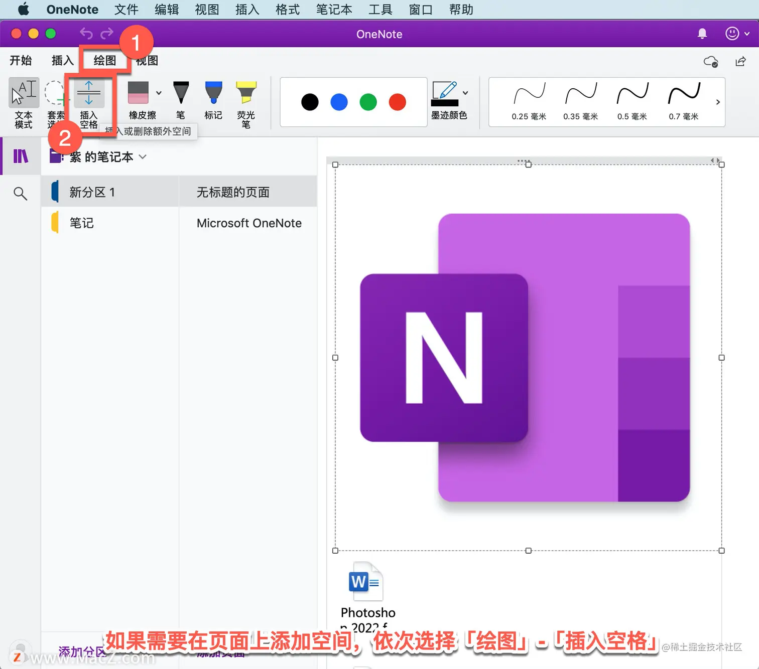Pick the black ink color
This screenshot has height=669, width=759.
(x=310, y=102)
